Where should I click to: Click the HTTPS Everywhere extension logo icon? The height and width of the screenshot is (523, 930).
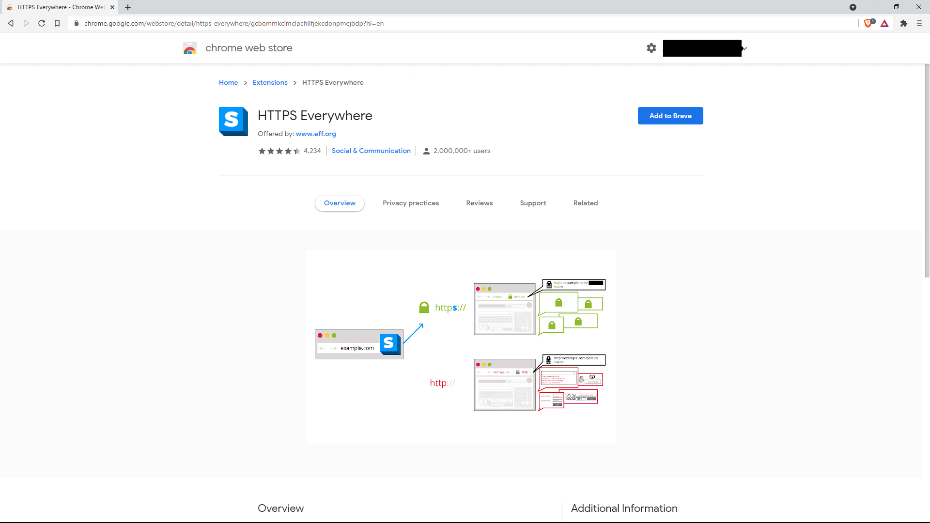(233, 122)
